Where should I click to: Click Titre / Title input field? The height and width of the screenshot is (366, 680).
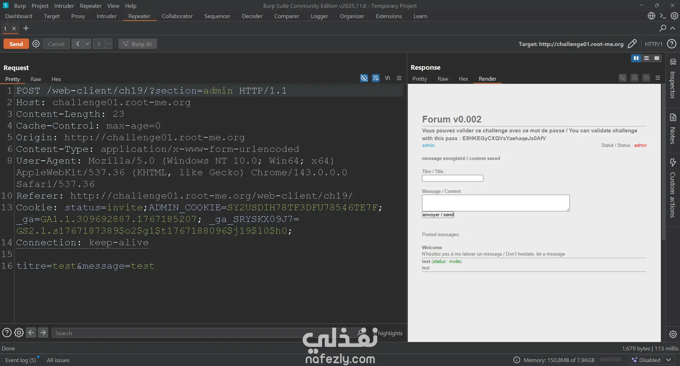pos(453,178)
